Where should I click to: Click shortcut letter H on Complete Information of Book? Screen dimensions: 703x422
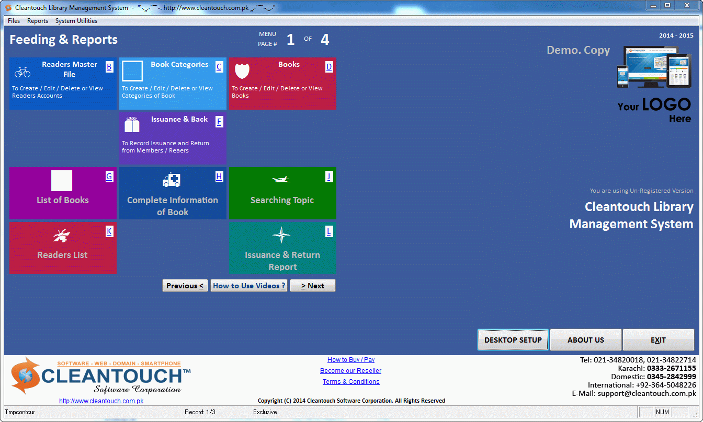(219, 177)
